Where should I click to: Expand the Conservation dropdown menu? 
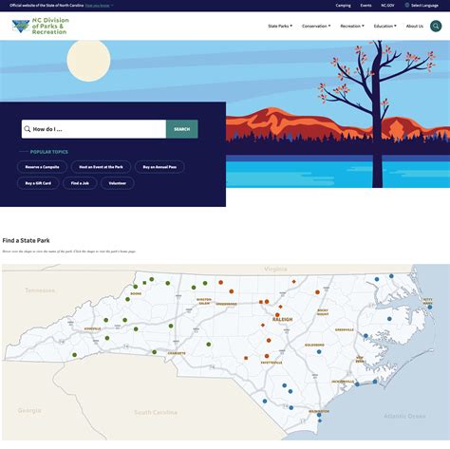316,26
